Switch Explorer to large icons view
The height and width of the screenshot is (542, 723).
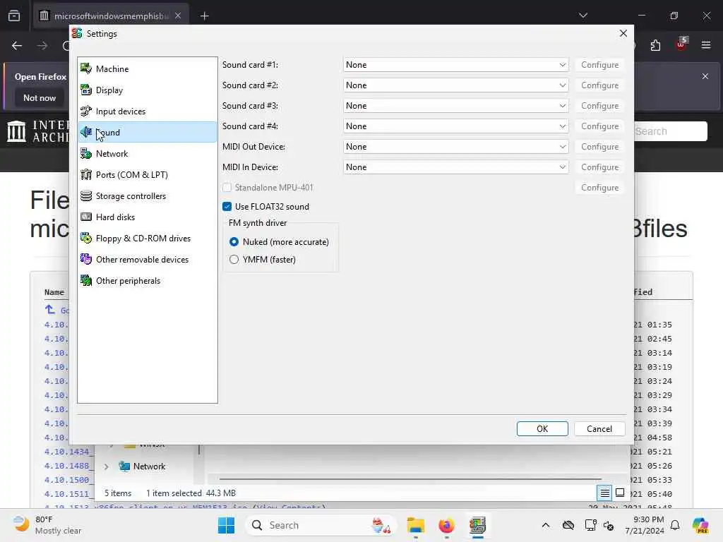[x=620, y=493]
